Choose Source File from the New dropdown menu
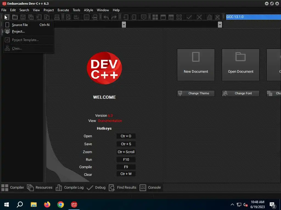Viewport: 281px width, 210px height. (x=28, y=25)
